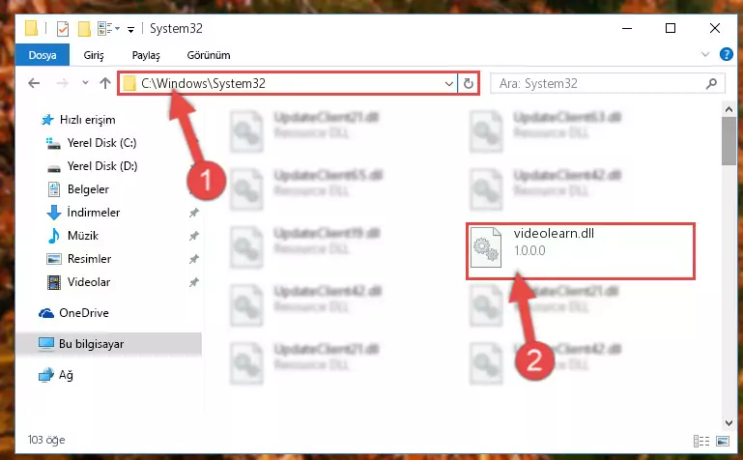Screen dimensions: 743x460
Task: Open recent locations dropdown arrow
Action: point(85,83)
